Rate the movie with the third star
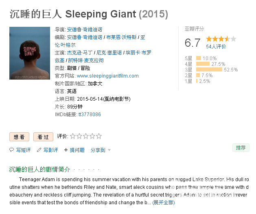 point(86,136)
